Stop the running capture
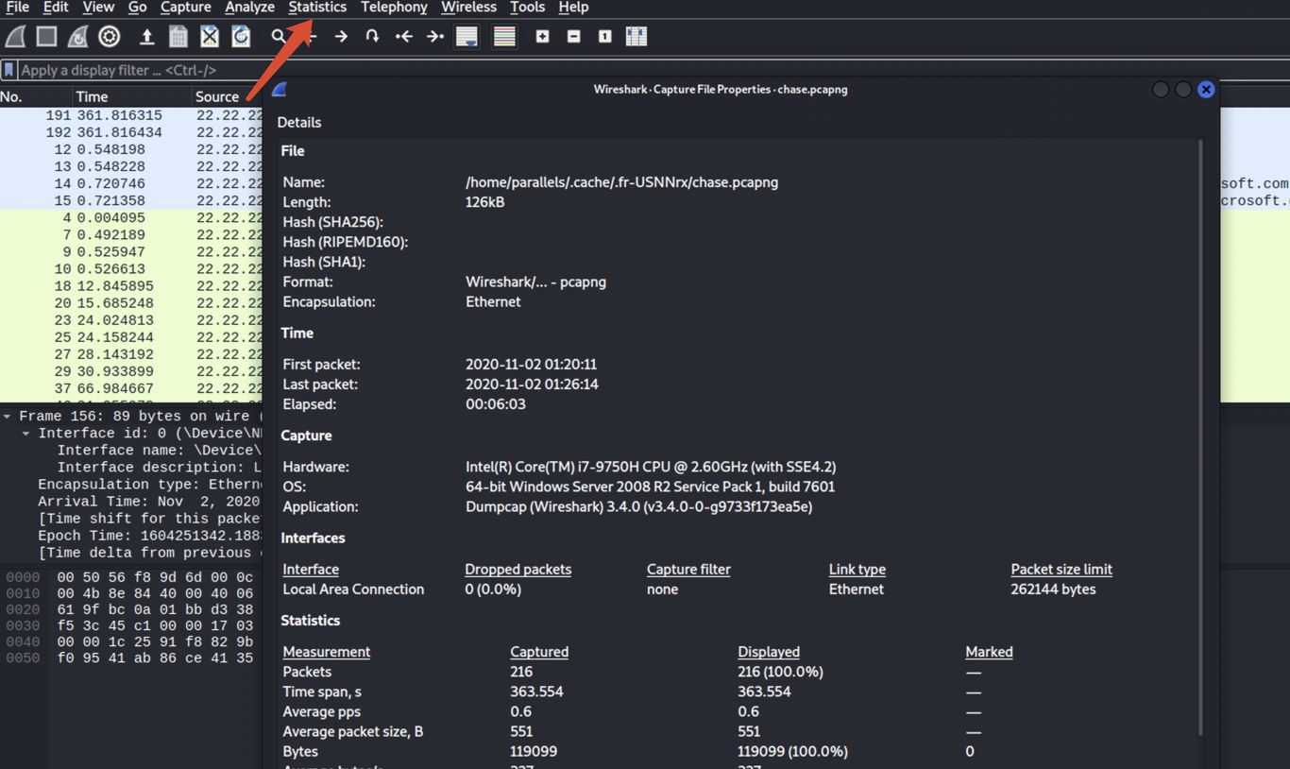The width and height of the screenshot is (1290, 769). tap(46, 37)
